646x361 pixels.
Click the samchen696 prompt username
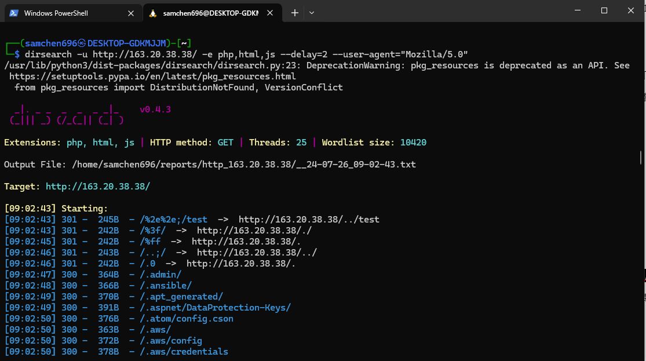click(50, 43)
